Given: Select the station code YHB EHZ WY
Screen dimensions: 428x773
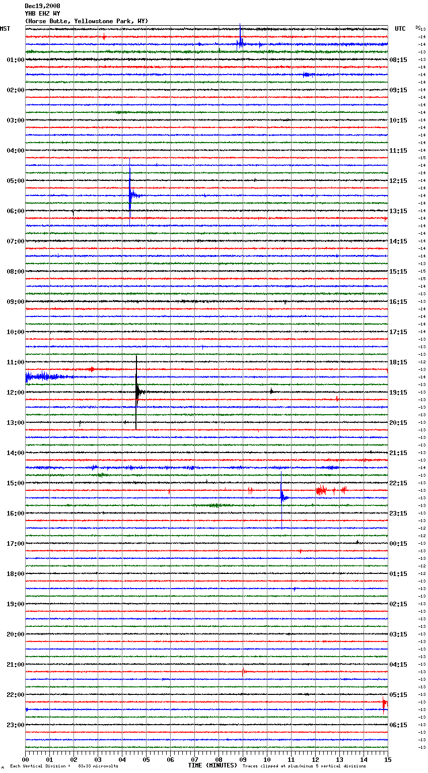Looking at the screenshot, I should 42,14.
